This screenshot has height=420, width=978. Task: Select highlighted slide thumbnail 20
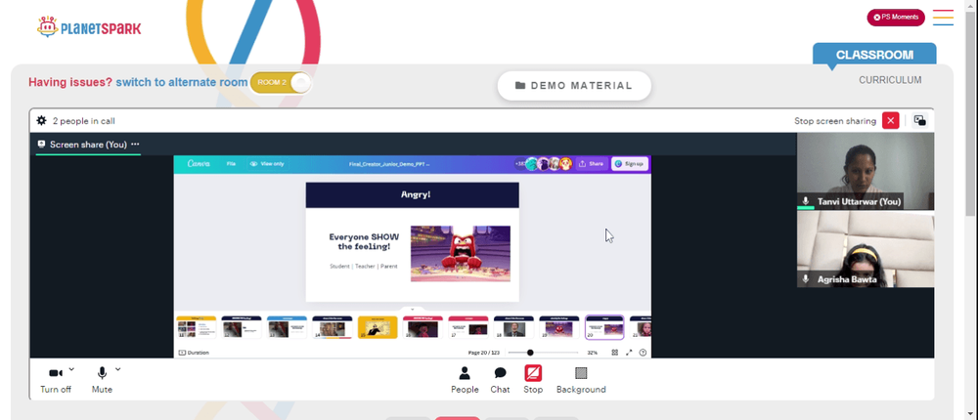(x=604, y=327)
